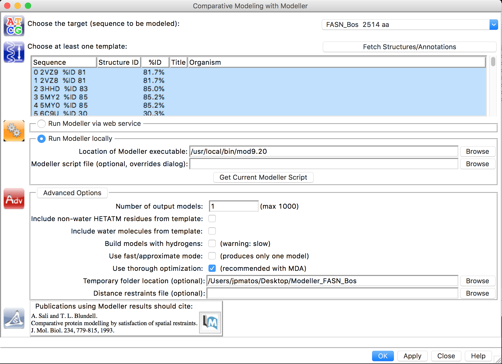The width and height of the screenshot is (502, 364).
Task: Toggle Build models with hydrogens checkbox
Action: tap(212, 243)
